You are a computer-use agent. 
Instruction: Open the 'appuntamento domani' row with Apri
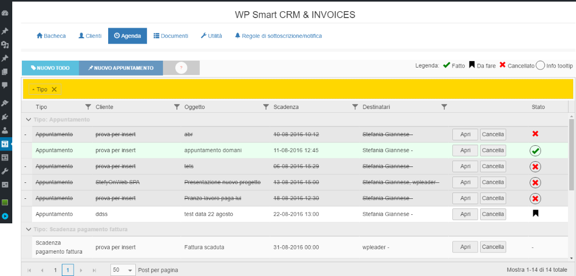465,150
